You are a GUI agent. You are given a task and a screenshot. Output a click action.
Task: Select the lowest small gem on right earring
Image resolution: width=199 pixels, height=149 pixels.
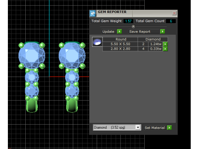tap(72, 91)
